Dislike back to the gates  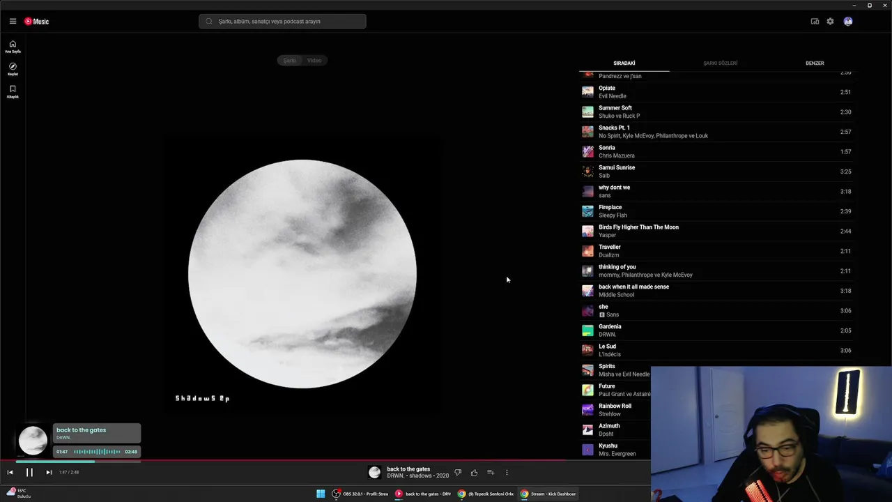click(x=458, y=472)
